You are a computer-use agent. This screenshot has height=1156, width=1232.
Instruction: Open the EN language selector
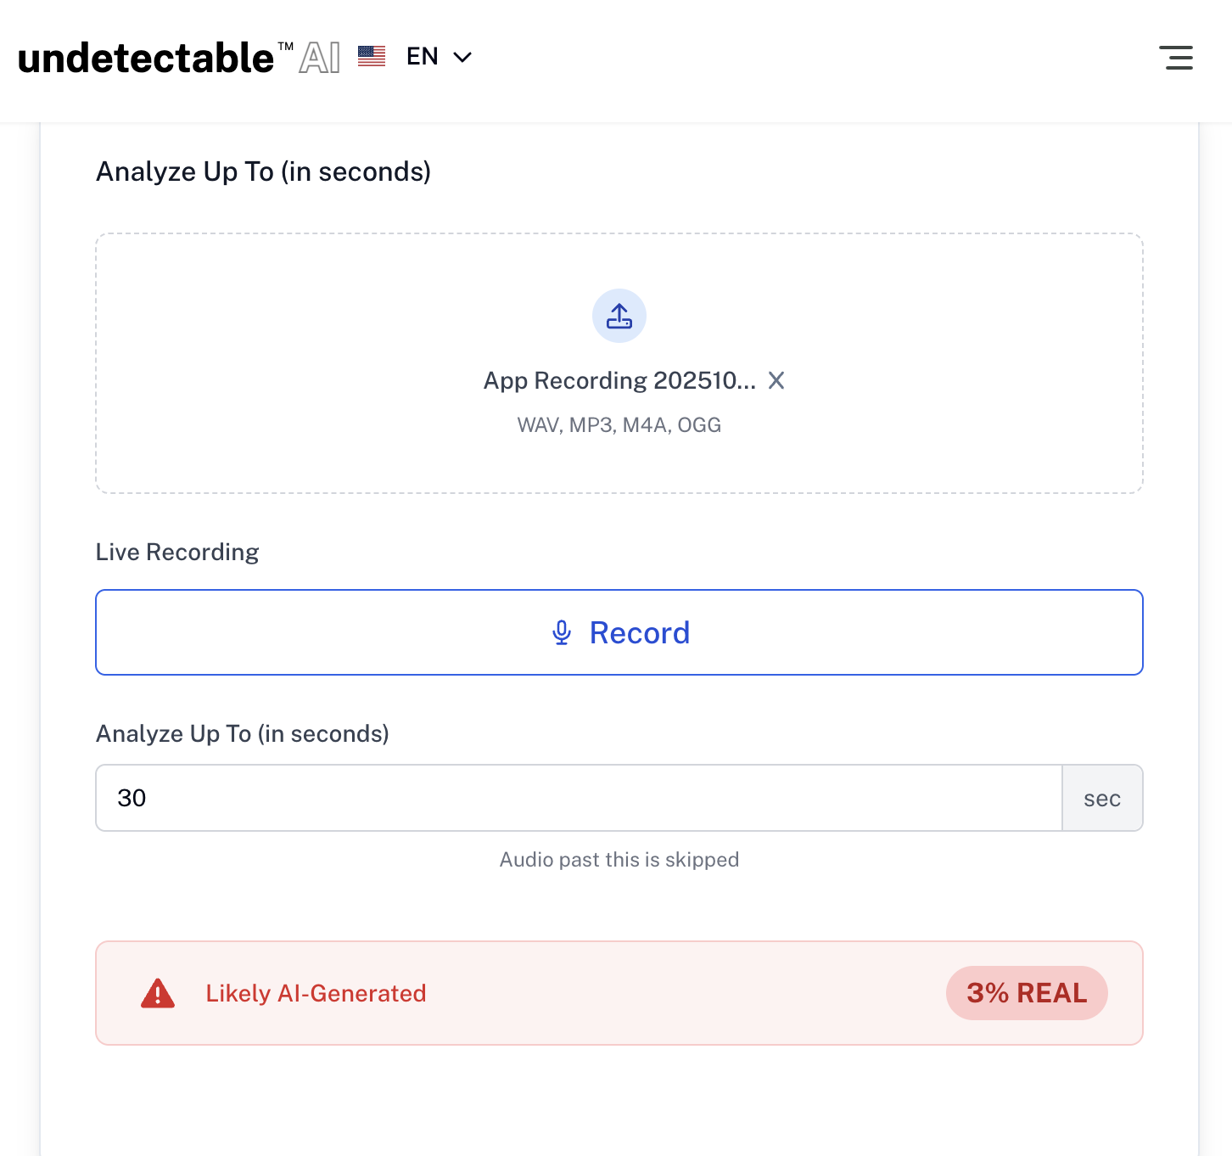click(423, 57)
